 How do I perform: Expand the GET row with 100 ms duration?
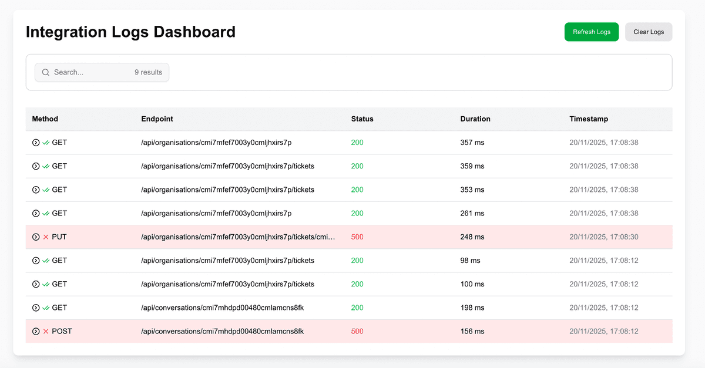coord(36,284)
